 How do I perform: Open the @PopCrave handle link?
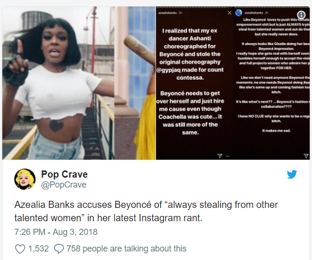[64, 185]
